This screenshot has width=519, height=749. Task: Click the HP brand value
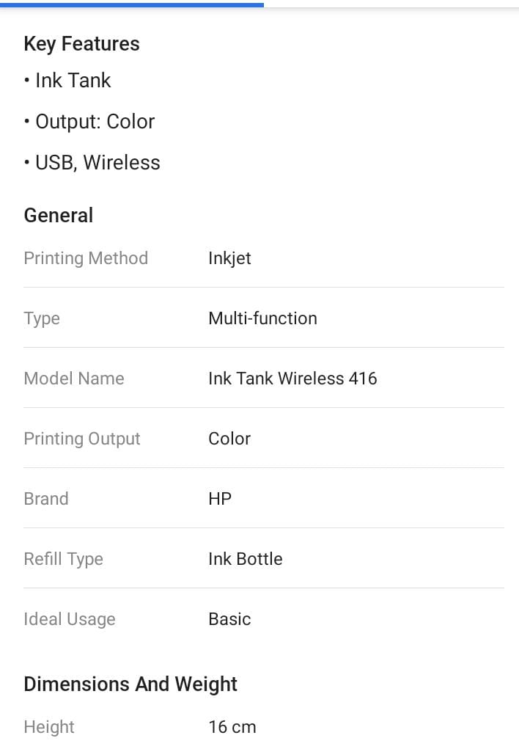[220, 499]
